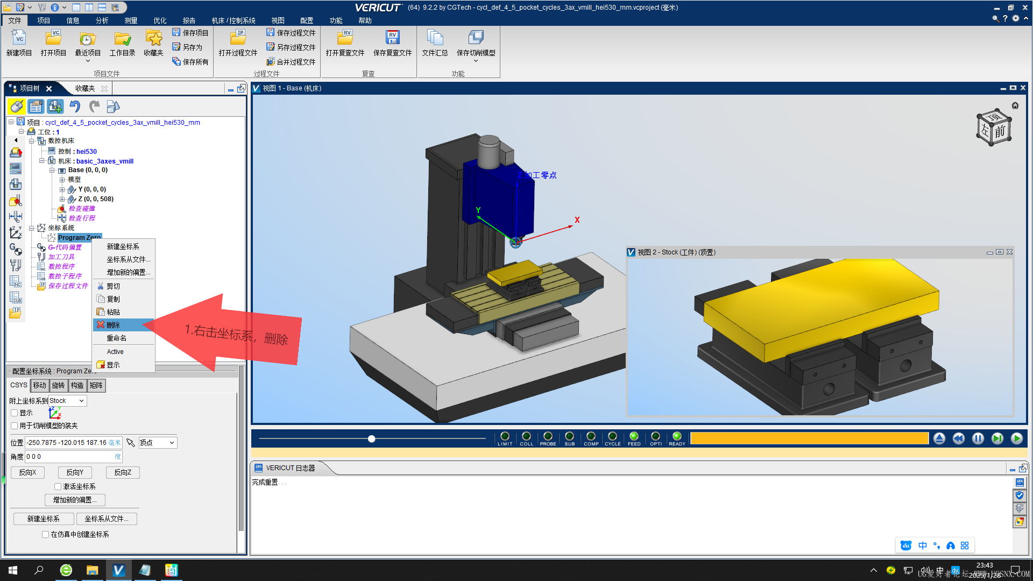Click the single step forward button
The width and height of the screenshot is (1033, 581).
click(x=997, y=438)
